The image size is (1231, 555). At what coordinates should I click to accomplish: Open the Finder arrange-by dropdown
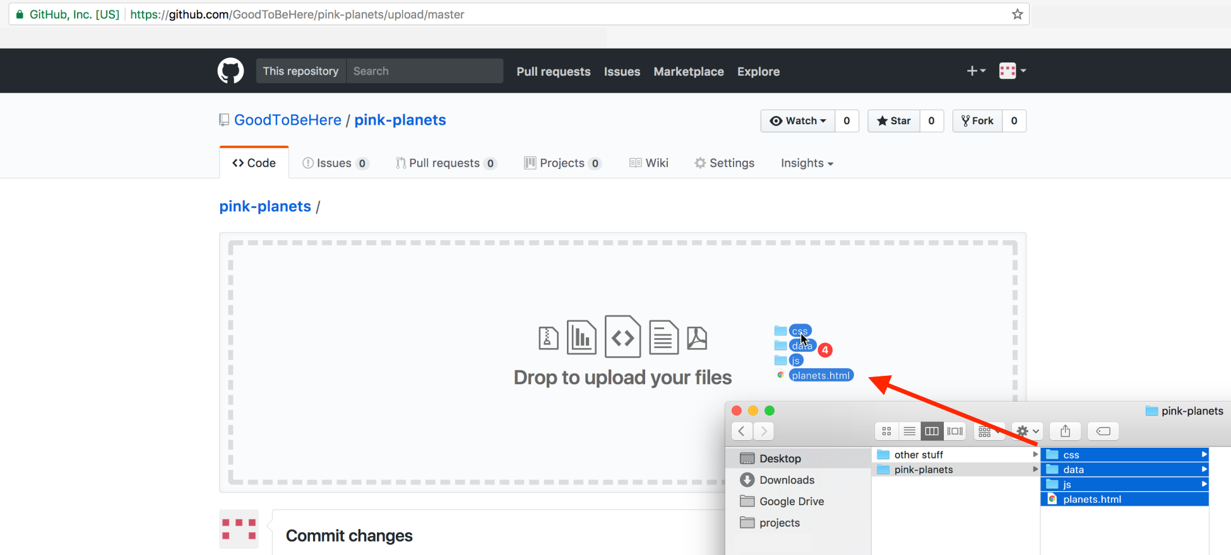coord(989,431)
